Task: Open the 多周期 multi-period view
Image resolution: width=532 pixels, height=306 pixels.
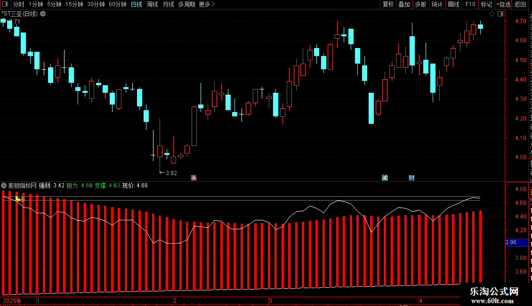Action: [186, 4]
